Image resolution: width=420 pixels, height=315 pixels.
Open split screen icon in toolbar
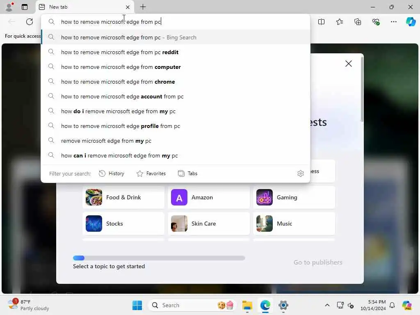[x=321, y=22]
